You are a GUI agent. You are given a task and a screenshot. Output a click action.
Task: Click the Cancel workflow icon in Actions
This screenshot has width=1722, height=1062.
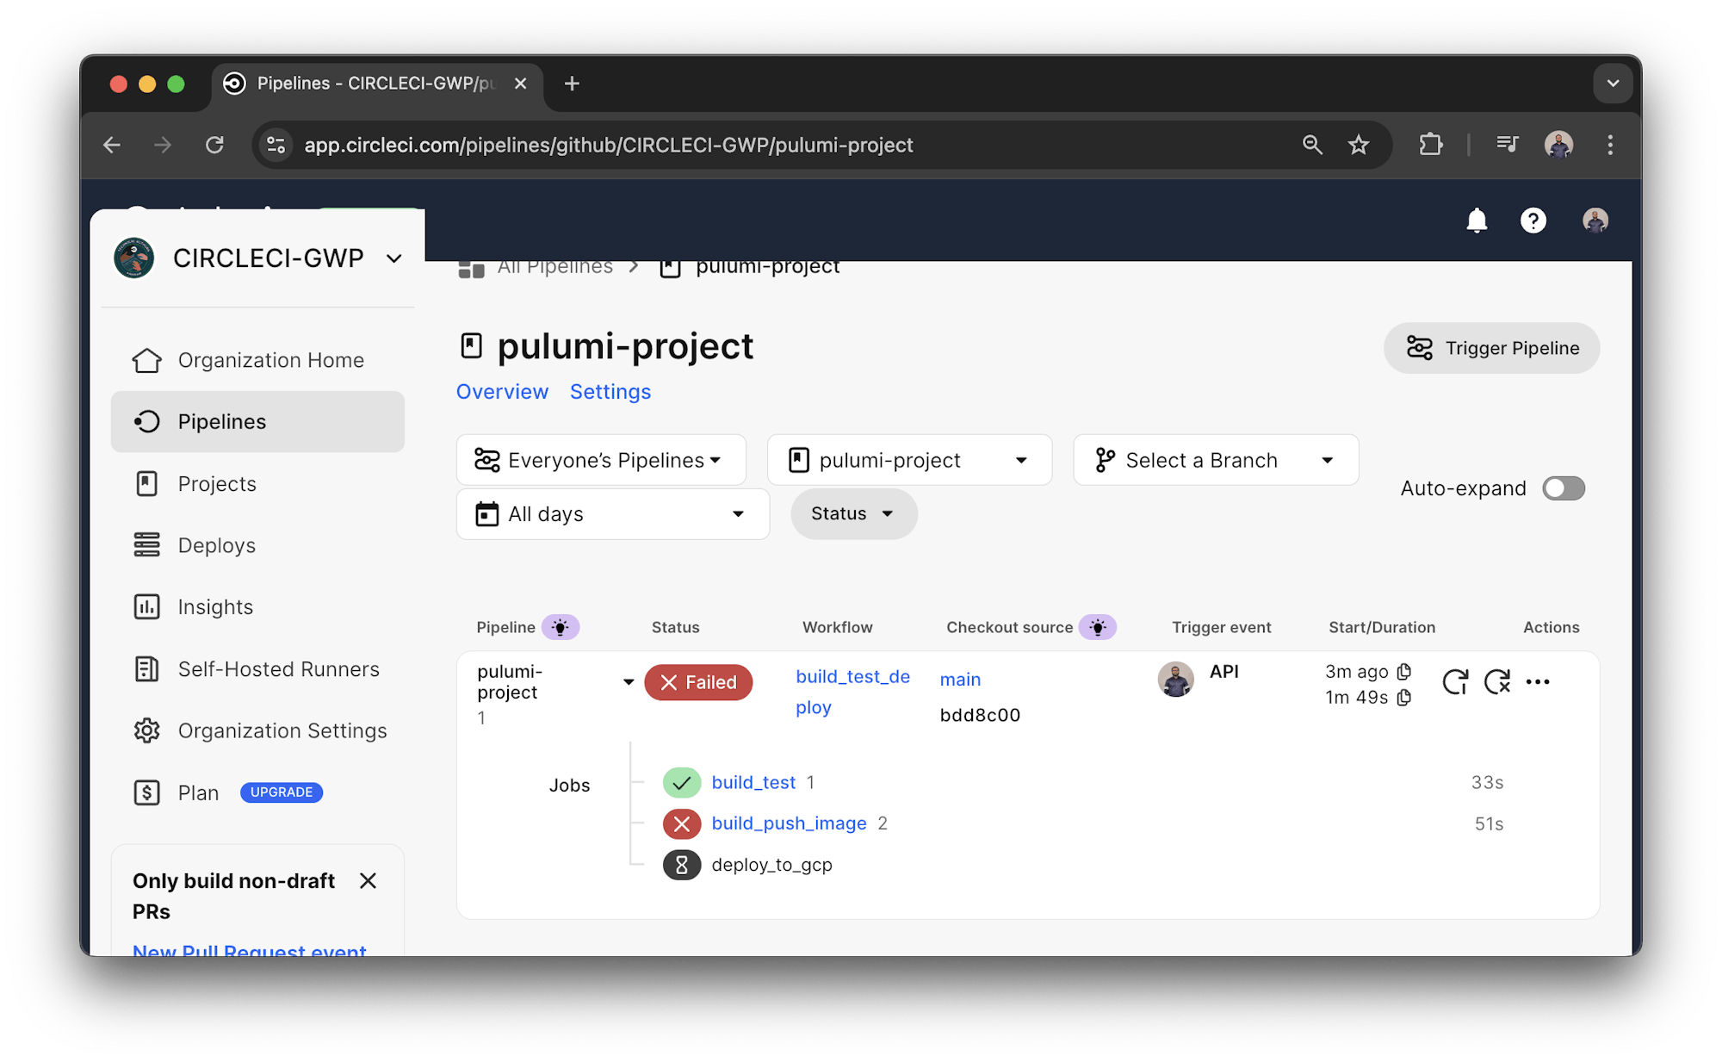point(1498,681)
